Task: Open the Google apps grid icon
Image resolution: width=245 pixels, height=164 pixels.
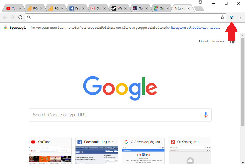Action: coord(232,42)
